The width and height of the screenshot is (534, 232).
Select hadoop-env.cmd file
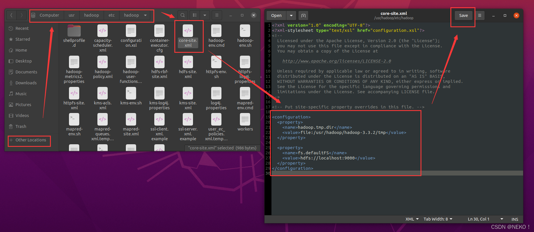point(216,36)
